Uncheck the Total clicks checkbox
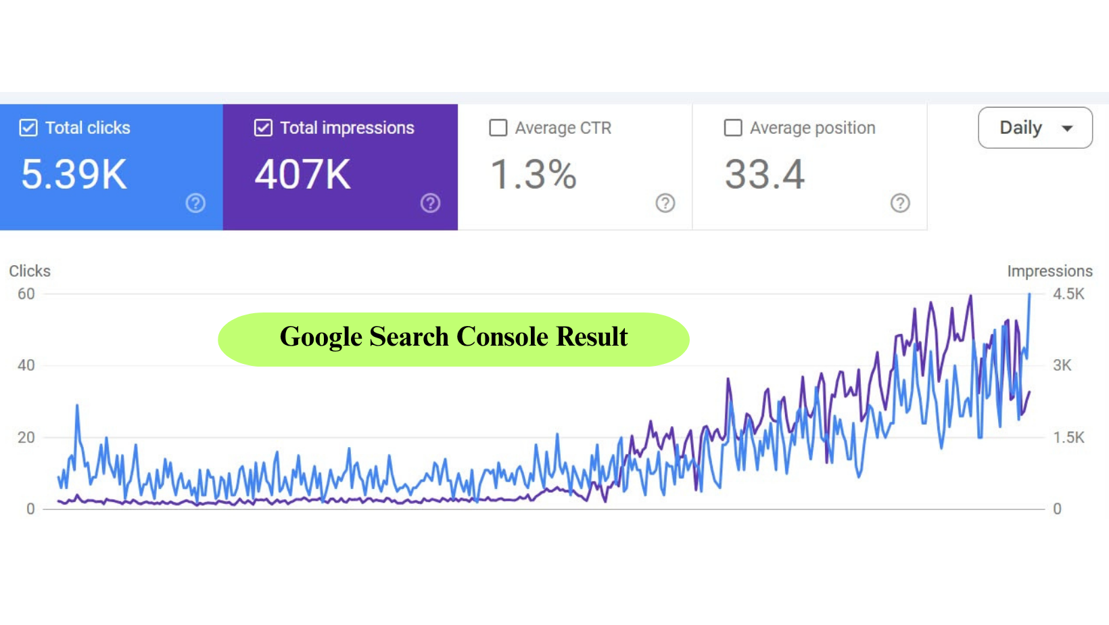The height and width of the screenshot is (625, 1109). 28,127
